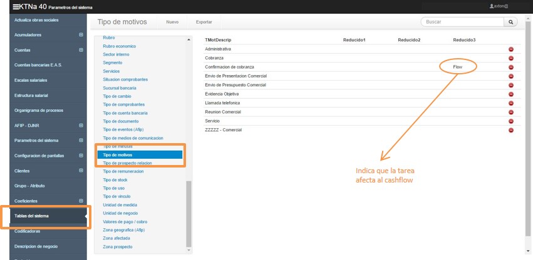Screen dimensions: 533x260
Task: Click the user account icon at top right
Action: (492, 6)
